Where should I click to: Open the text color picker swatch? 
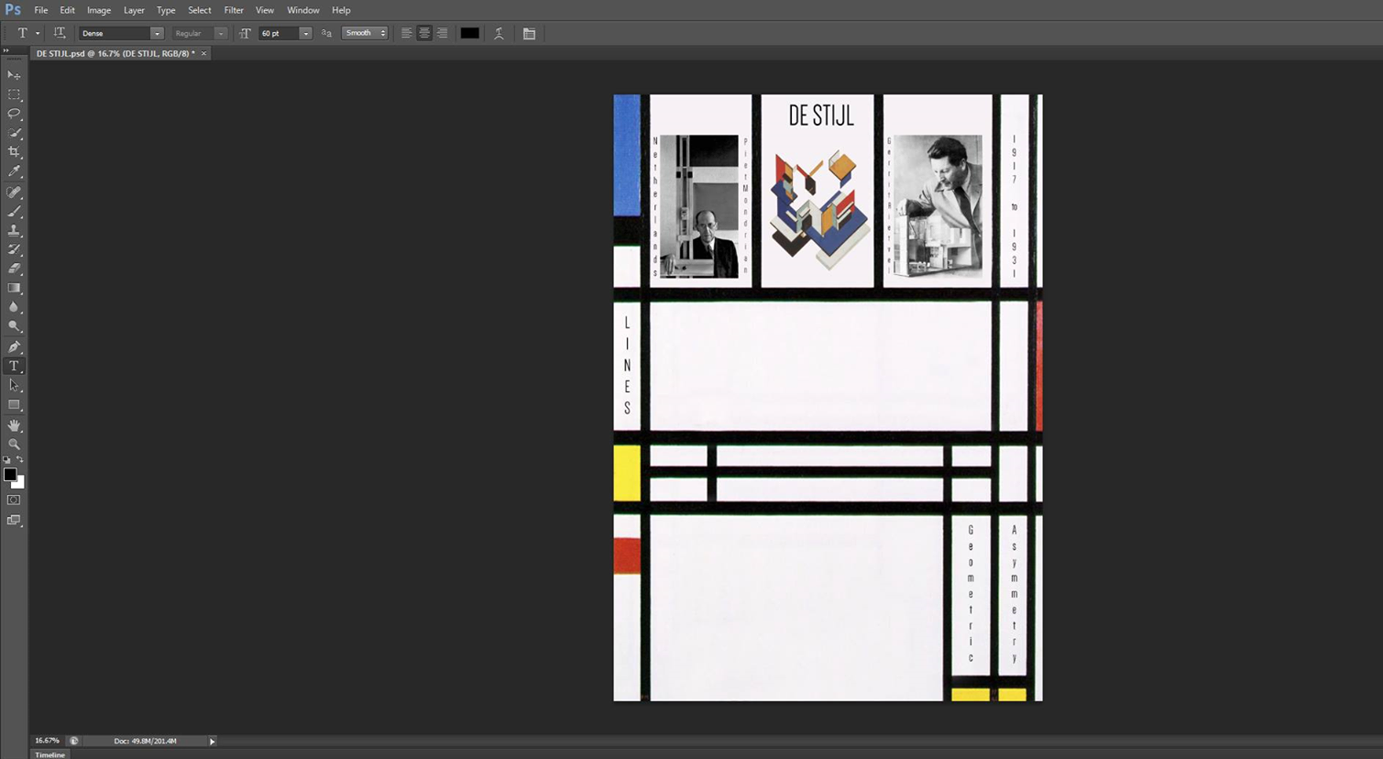(x=469, y=33)
